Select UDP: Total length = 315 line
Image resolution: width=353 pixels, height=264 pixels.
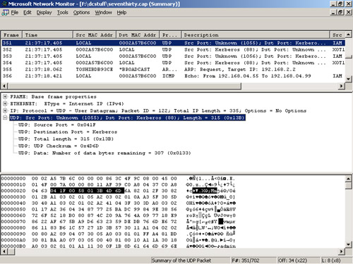66,139
